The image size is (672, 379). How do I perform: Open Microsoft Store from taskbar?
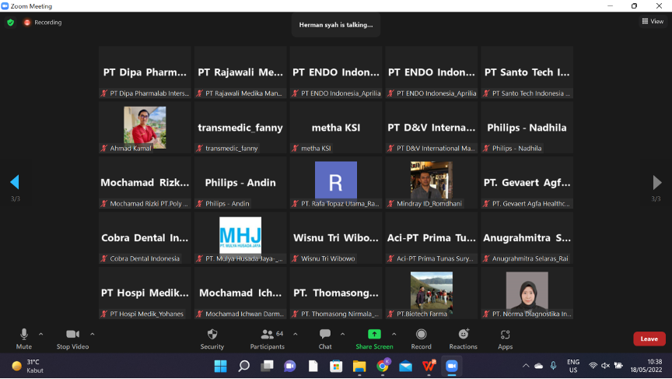click(x=336, y=366)
